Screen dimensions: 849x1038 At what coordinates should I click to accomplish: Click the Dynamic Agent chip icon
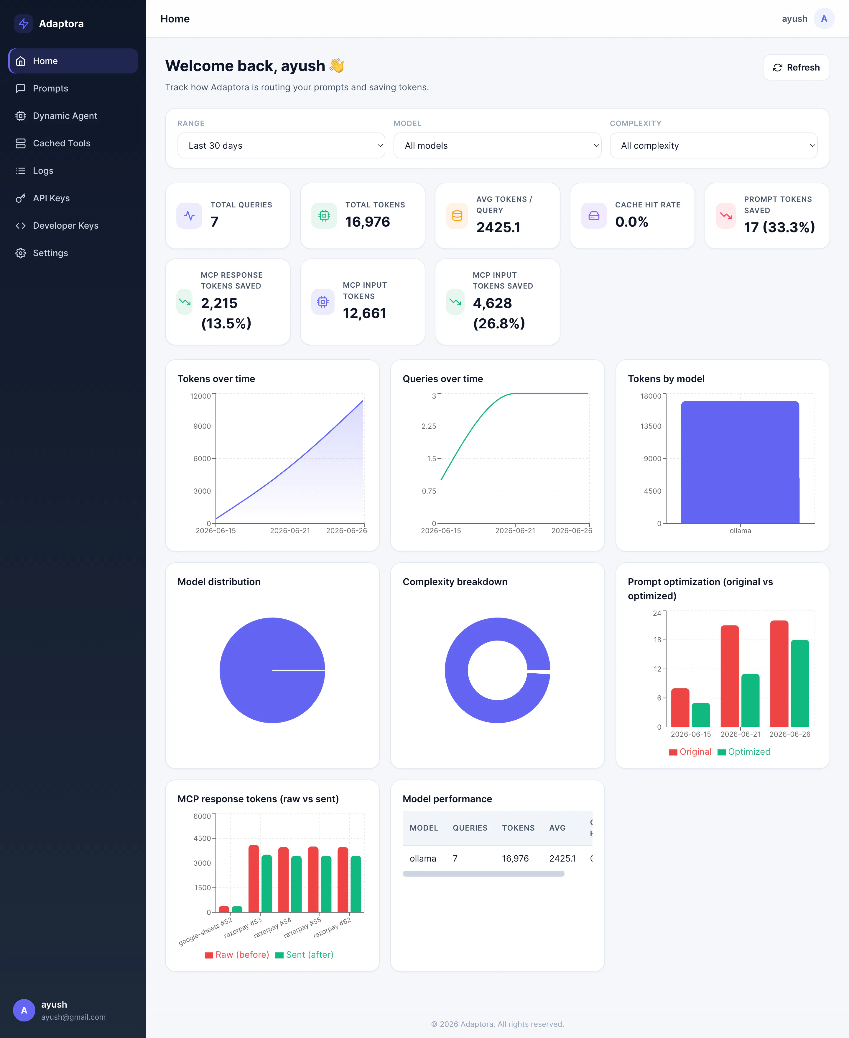point(21,116)
